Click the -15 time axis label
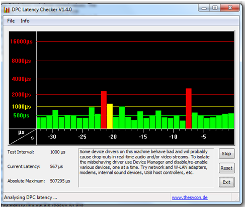Viewport: 246px width, 208px height. 143,137
